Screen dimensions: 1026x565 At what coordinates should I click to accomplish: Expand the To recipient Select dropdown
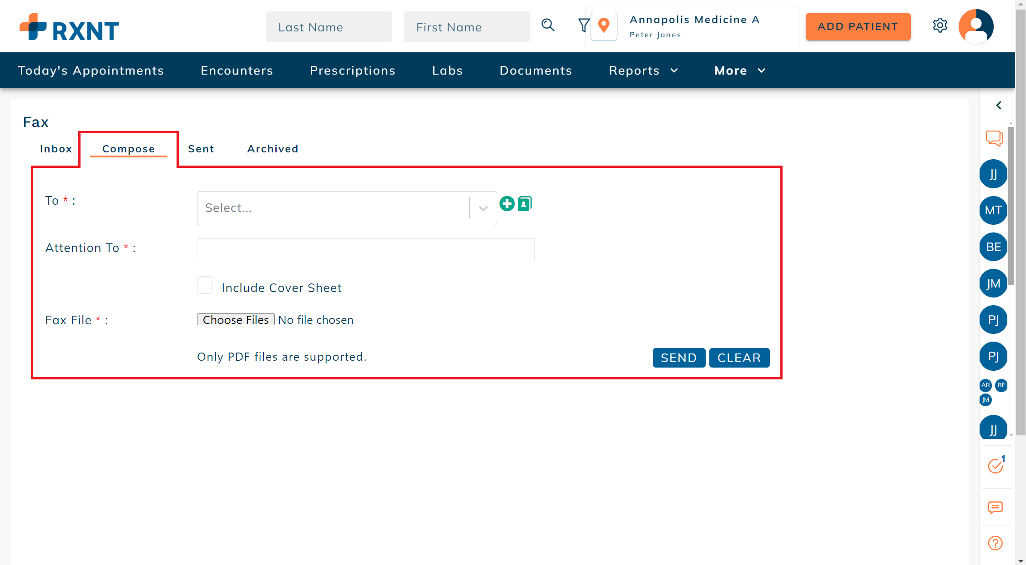coord(347,208)
